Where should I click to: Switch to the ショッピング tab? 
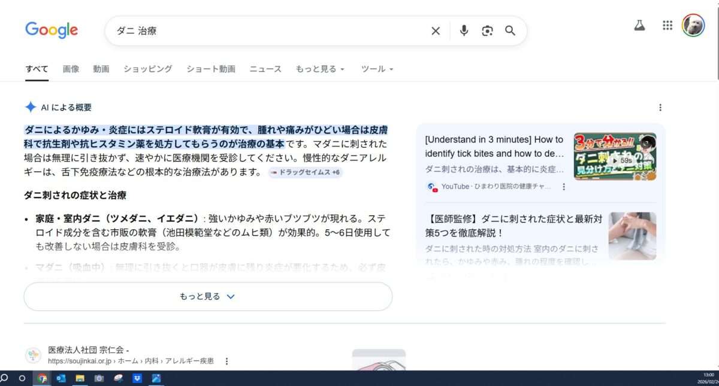tap(147, 69)
